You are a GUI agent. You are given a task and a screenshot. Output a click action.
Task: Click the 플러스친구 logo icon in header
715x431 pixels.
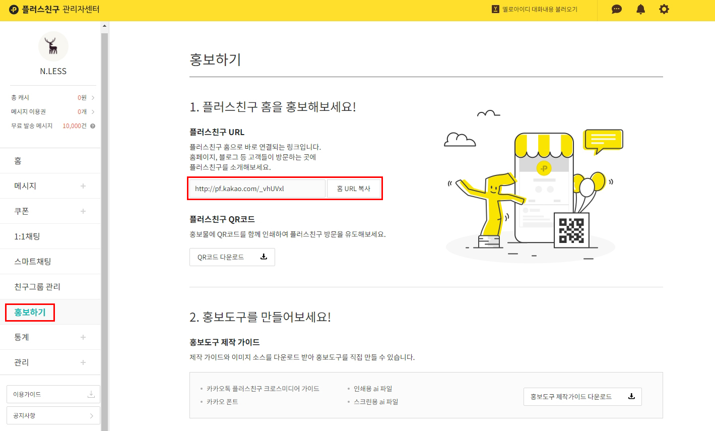tap(14, 10)
